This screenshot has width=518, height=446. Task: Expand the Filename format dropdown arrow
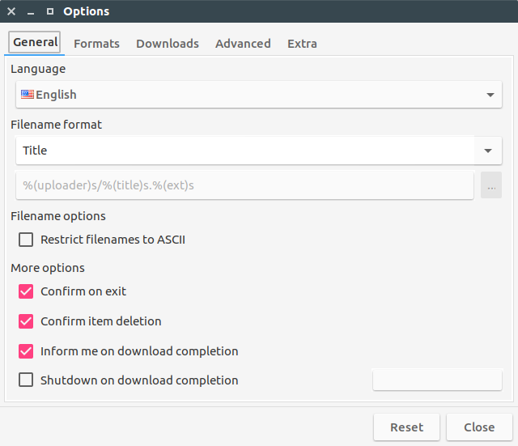pos(488,151)
